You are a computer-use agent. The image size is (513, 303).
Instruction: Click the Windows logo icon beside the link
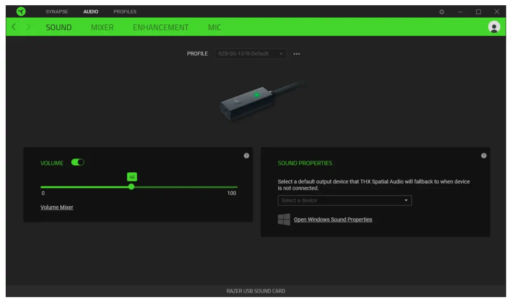(x=283, y=219)
